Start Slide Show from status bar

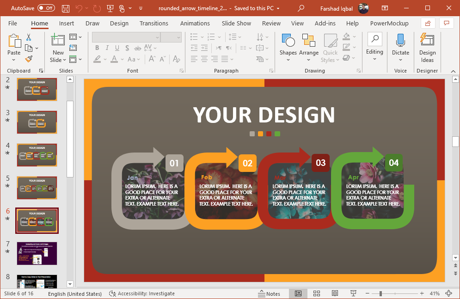[x=354, y=293]
